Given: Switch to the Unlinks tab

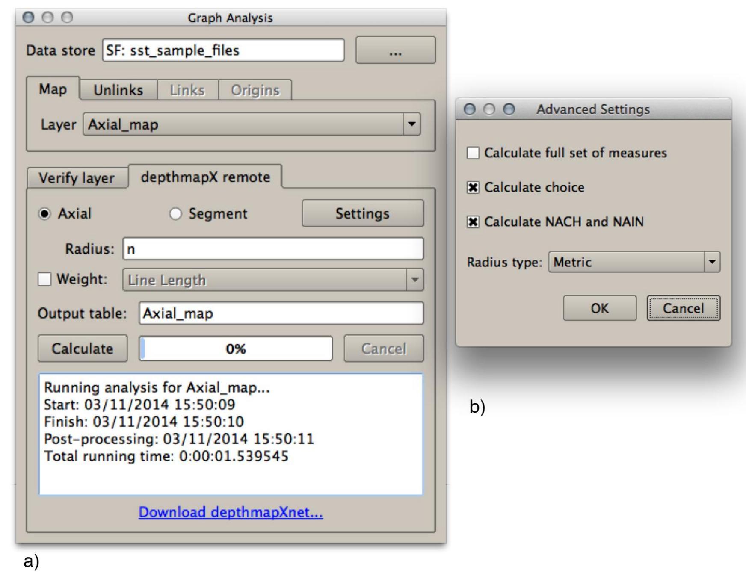Looking at the screenshot, I should tap(118, 90).
